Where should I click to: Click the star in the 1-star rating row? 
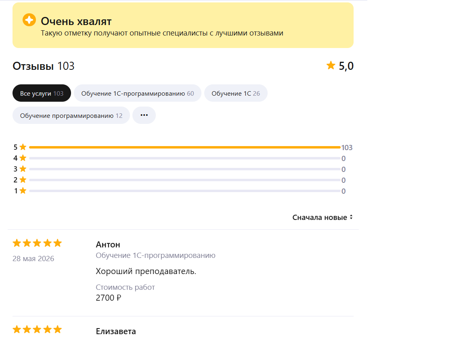tap(23, 191)
